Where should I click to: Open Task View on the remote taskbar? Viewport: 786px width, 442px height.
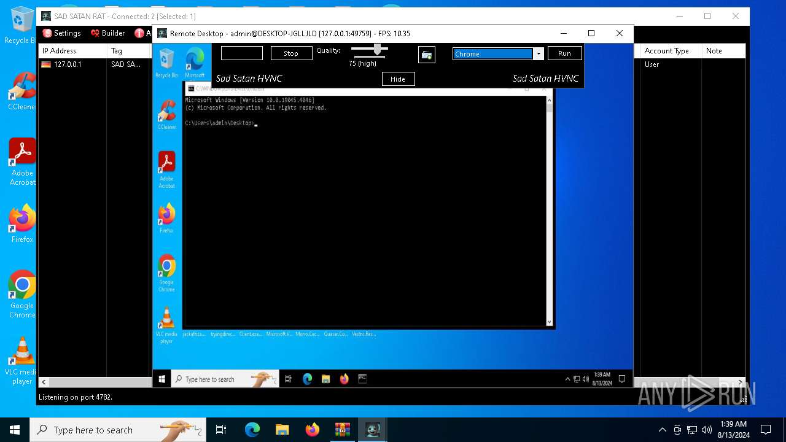[288, 379]
